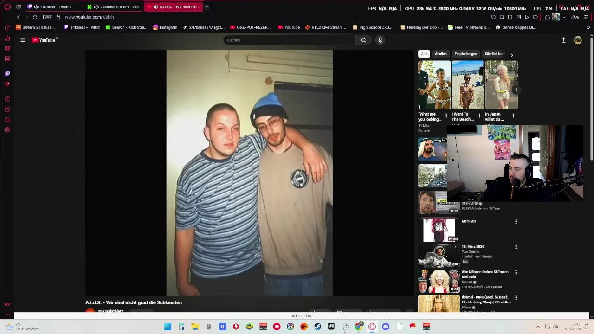The height and width of the screenshot is (334, 594).
Task: Open options for 'I Went To The Beach'
Action: pos(480,116)
